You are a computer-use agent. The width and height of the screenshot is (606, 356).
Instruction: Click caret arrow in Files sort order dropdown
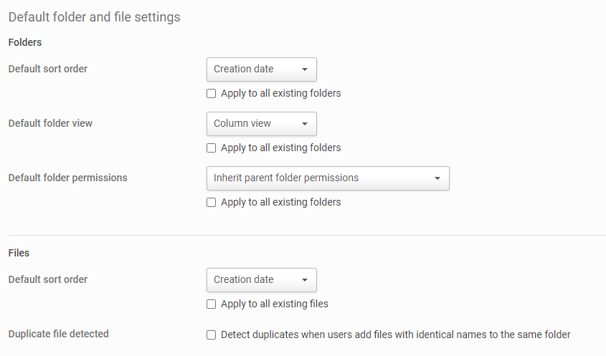[305, 280]
